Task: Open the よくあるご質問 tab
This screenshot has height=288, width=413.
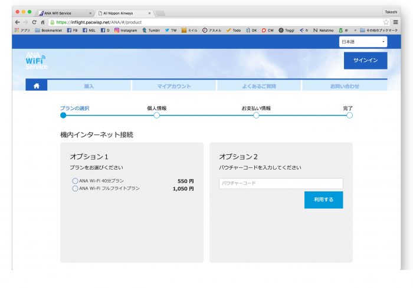Action: (258, 86)
